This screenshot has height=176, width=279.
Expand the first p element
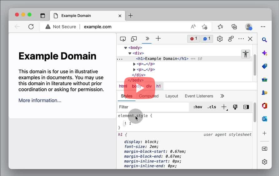click(x=134, y=64)
